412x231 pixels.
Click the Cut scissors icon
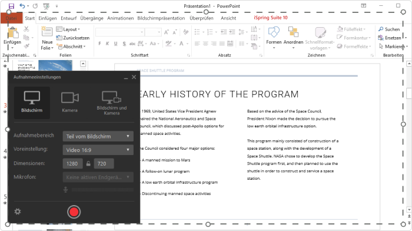point(26,29)
